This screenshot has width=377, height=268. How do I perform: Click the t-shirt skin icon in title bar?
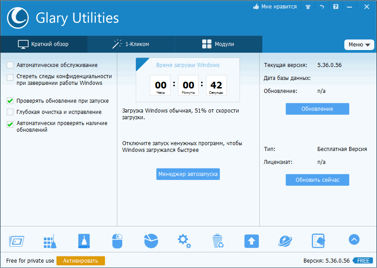[308, 7]
